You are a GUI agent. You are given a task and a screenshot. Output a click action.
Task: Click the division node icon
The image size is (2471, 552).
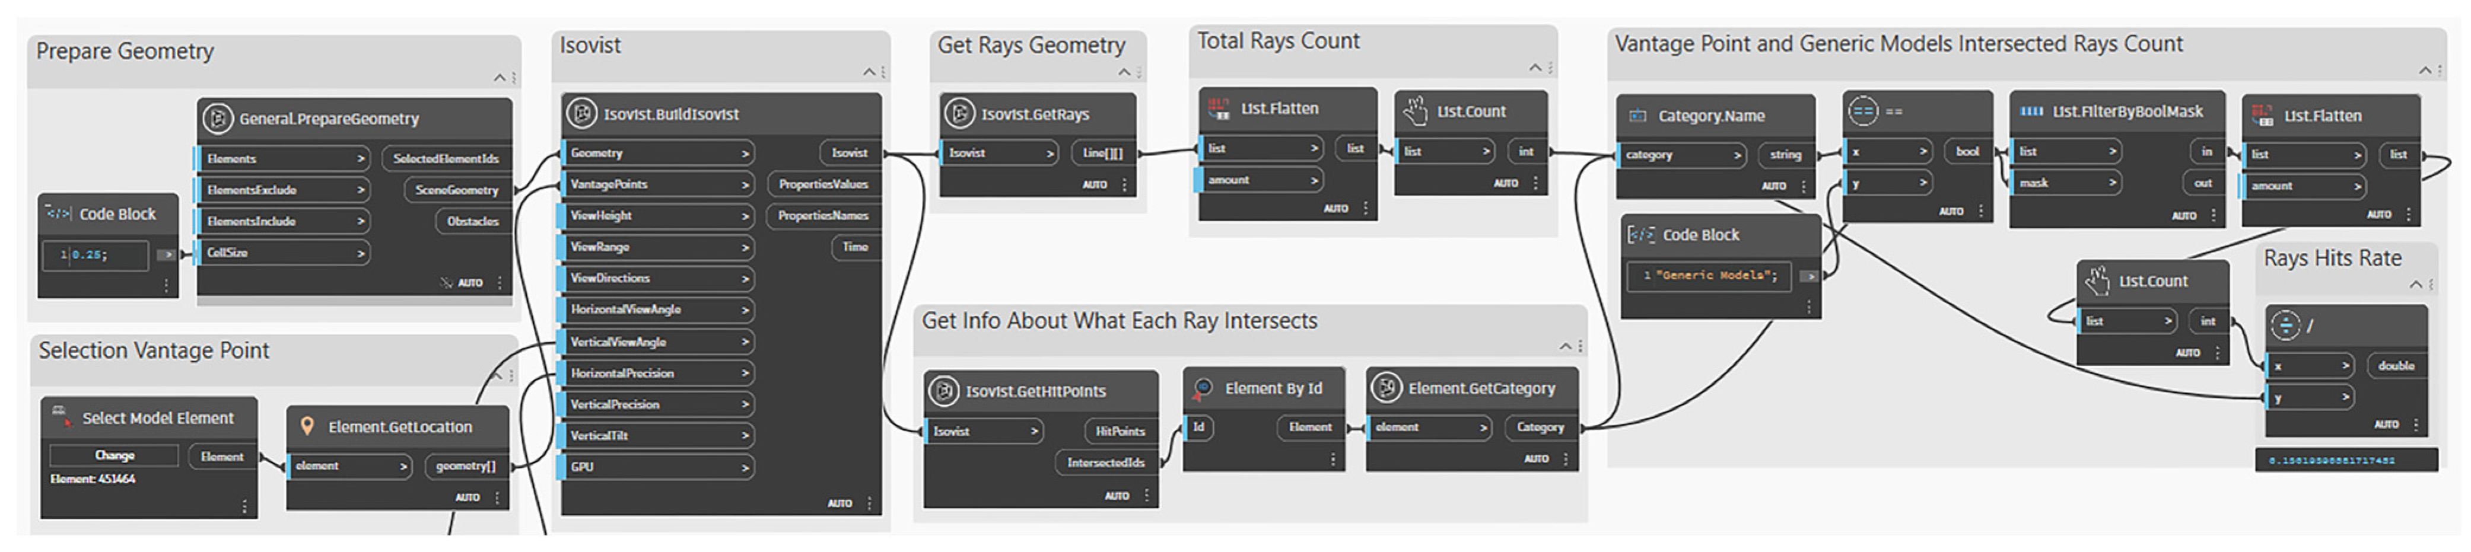2286,326
